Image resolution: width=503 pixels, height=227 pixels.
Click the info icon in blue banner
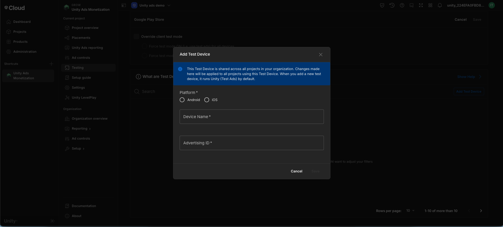180,69
